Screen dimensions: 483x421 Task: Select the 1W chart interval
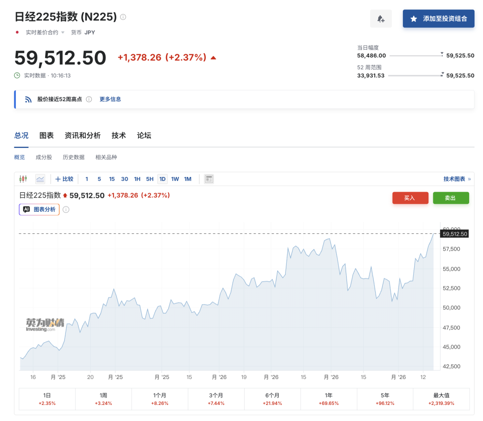click(175, 179)
